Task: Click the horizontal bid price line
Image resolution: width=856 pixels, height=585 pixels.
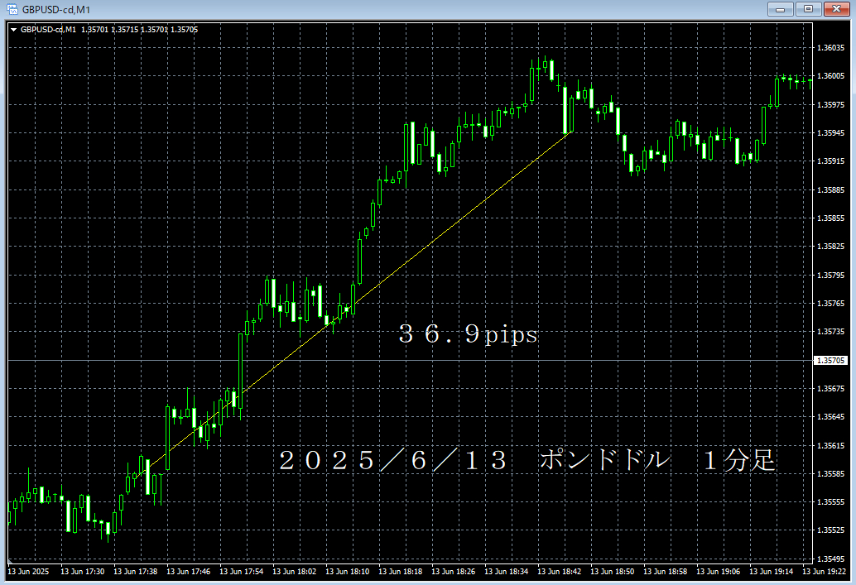Action: (x=410, y=360)
